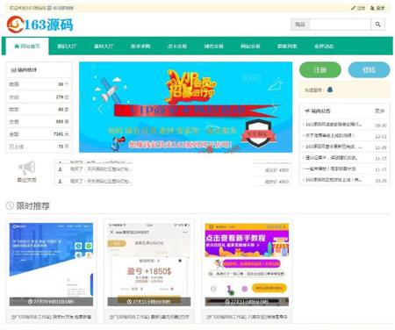395x330 pixels.
Task: Open the 域名交易 navigation item
Action: (213, 47)
